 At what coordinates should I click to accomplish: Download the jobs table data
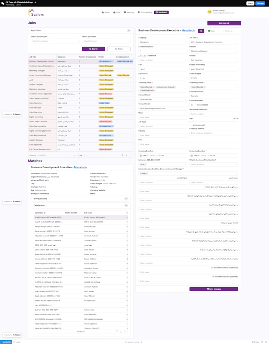[127, 155]
